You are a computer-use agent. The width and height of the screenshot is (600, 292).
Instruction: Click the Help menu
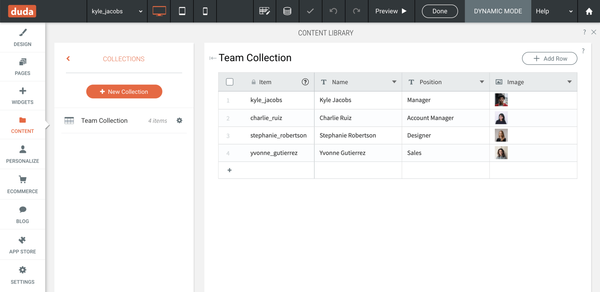pos(542,11)
